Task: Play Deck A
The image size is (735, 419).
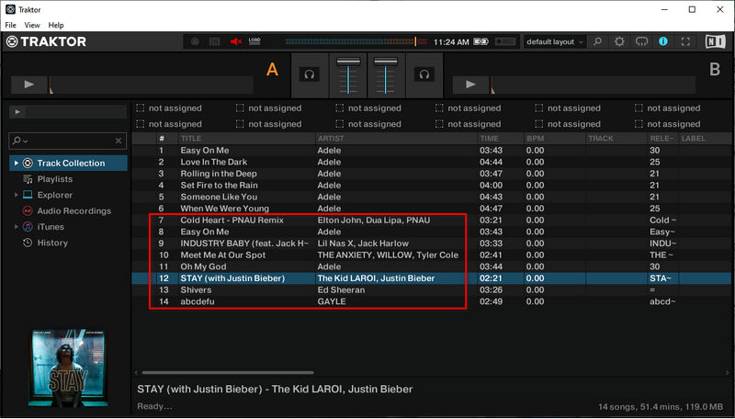Action: (29, 85)
